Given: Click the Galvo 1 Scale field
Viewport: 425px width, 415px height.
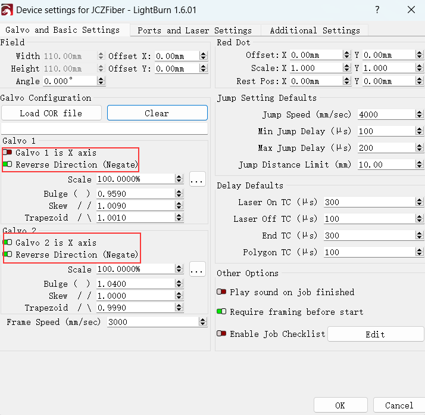Looking at the screenshot, I should [136, 179].
